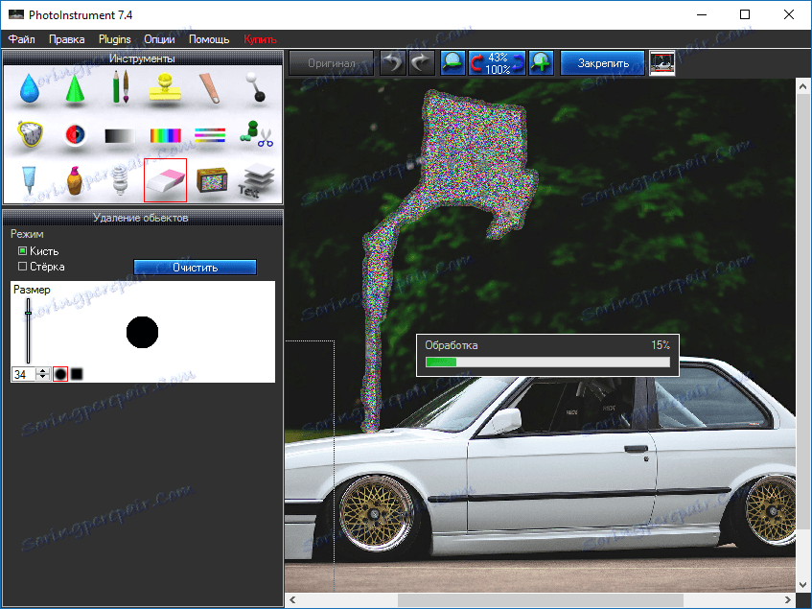
Task: Increase brush size with stepper up arrow
Action: click(x=43, y=371)
